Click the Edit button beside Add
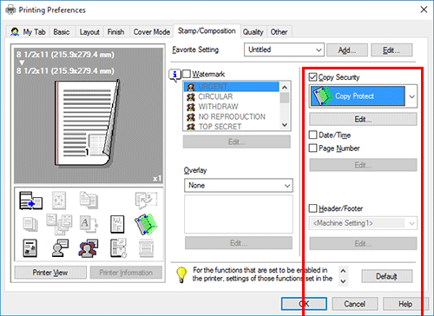Image resolution: width=434 pixels, height=316 pixels. click(x=391, y=50)
